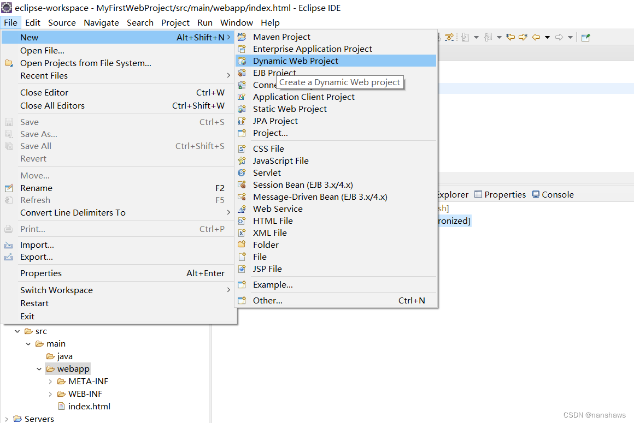The width and height of the screenshot is (634, 423).
Task: Click Back navigation arrow in toolbar
Action: pyautogui.click(x=536, y=37)
